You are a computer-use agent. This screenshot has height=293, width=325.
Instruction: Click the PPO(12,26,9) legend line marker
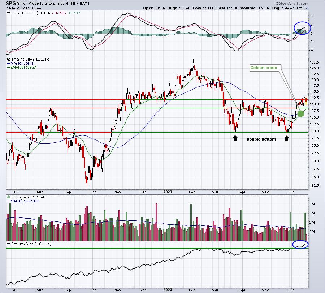pyautogui.click(x=9, y=13)
